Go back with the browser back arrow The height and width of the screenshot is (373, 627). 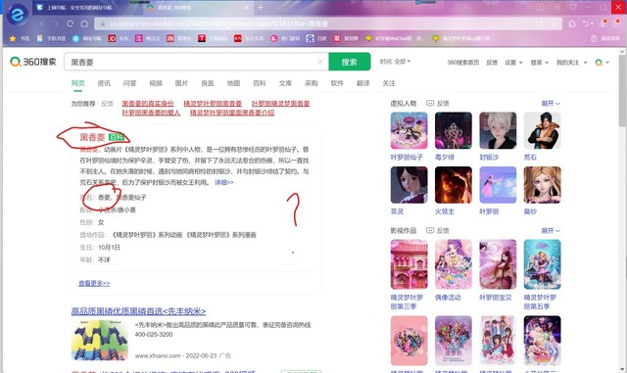pos(42,24)
